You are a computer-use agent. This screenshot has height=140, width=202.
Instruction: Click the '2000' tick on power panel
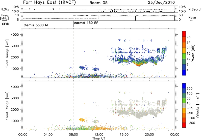coord(15,57)
